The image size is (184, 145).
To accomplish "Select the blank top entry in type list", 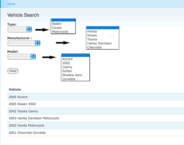I will 63,20.
